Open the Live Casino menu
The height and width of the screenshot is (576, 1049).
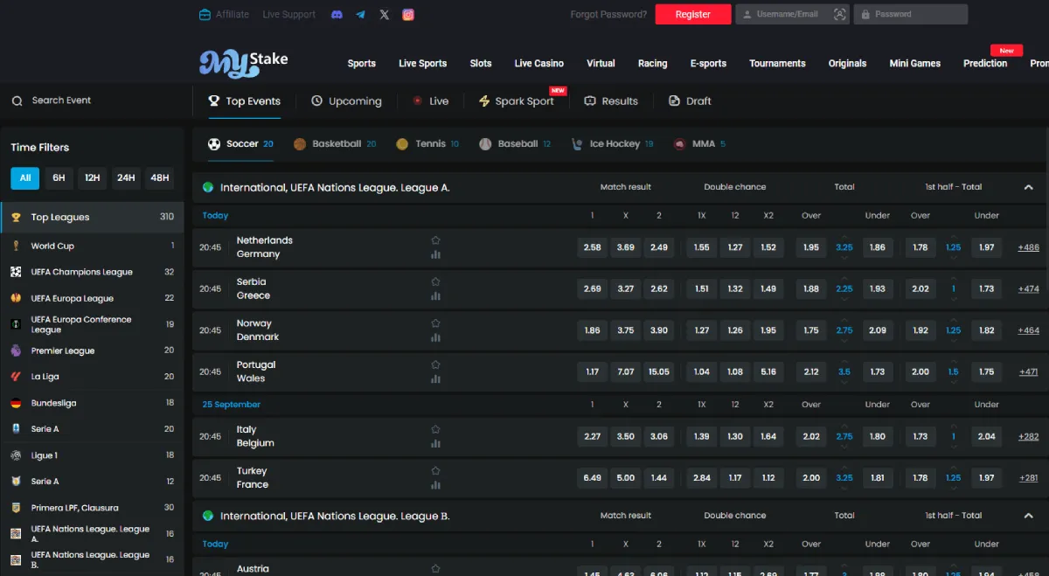click(538, 63)
